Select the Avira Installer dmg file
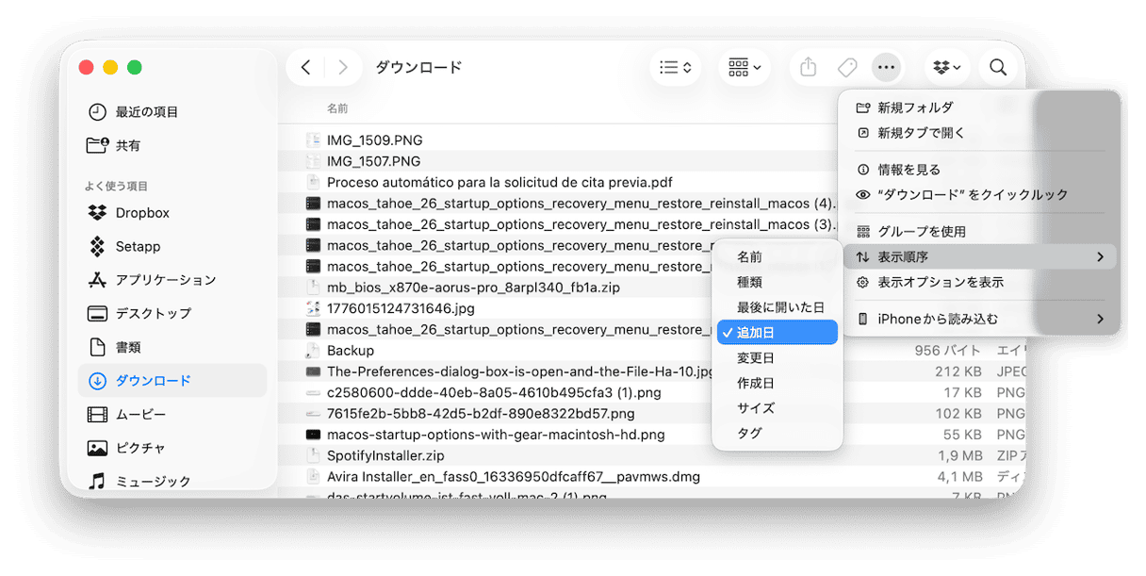The width and height of the screenshot is (1146, 576). pos(514,476)
